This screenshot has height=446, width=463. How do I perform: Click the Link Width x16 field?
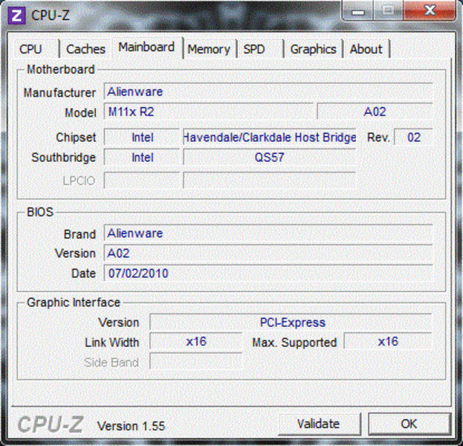196,342
